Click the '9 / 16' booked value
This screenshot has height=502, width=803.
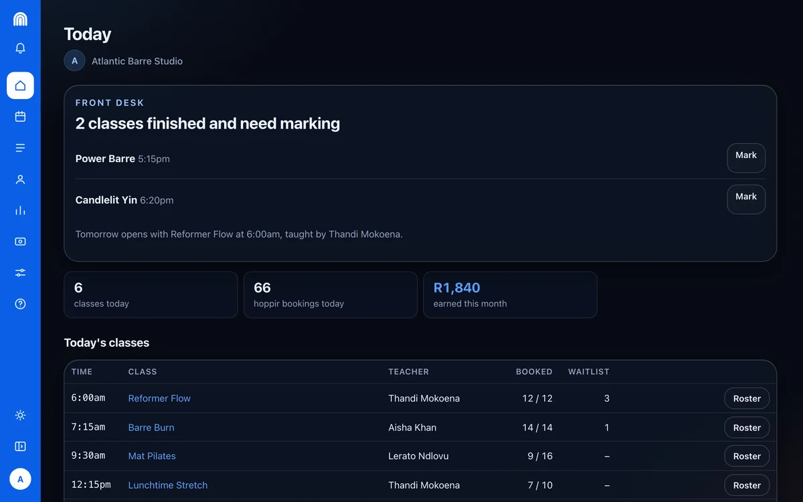coord(540,456)
